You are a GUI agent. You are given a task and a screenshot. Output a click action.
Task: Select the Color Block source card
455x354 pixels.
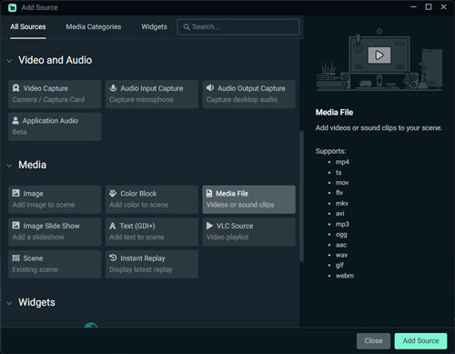[x=152, y=199]
